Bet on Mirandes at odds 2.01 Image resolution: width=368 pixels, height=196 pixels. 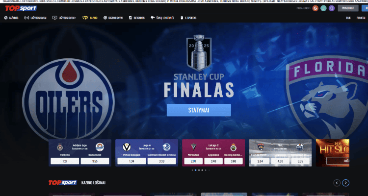[193, 161]
